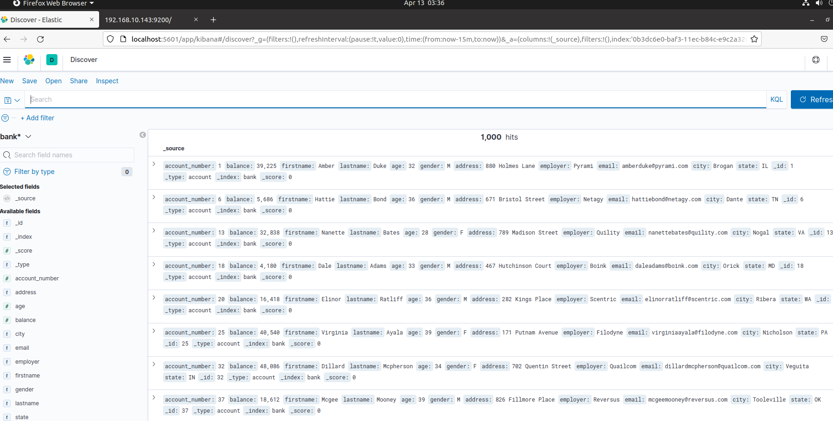Expand the document row for Dale Adams
Screen dimensions: 833x421
coord(154,264)
